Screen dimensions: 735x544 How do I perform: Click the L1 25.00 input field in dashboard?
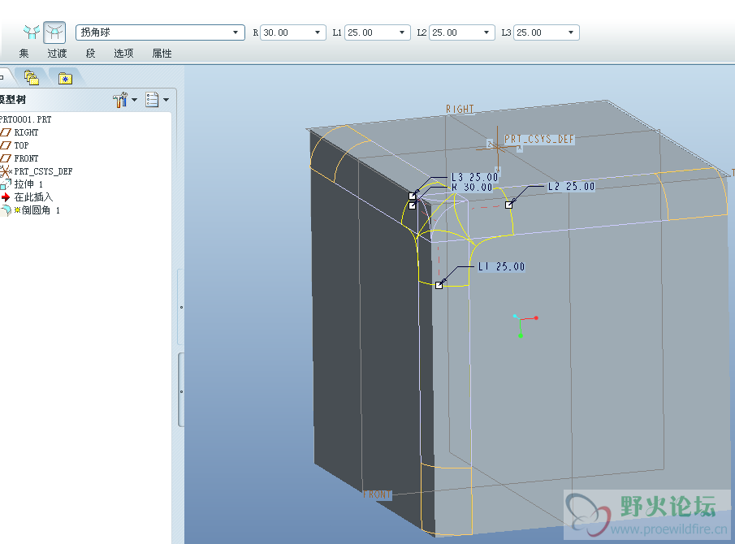(378, 32)
